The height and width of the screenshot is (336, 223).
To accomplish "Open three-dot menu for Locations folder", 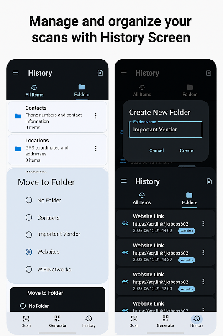I will [x=96, y=149].
